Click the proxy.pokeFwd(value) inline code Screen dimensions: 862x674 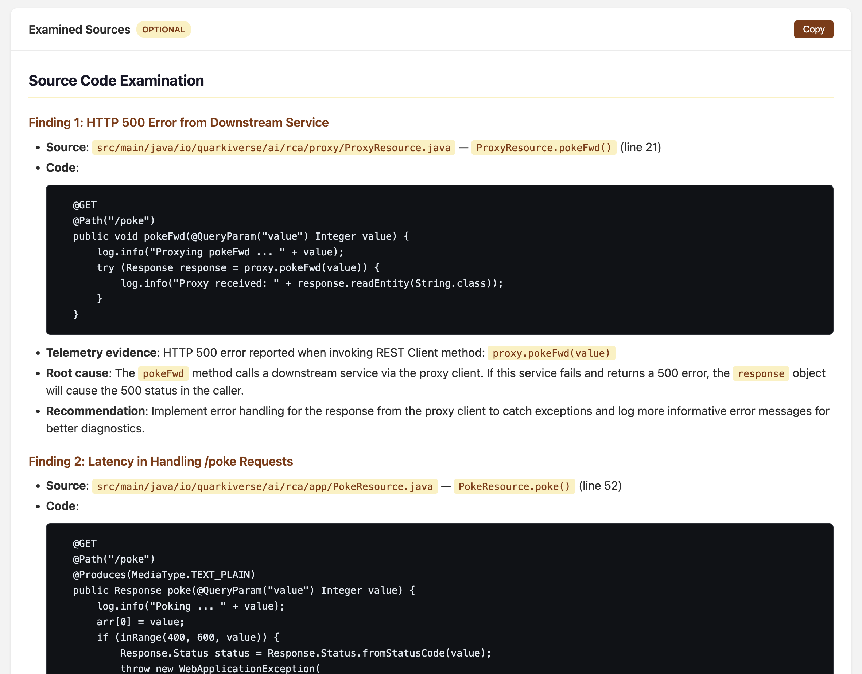tap(551, 353)
